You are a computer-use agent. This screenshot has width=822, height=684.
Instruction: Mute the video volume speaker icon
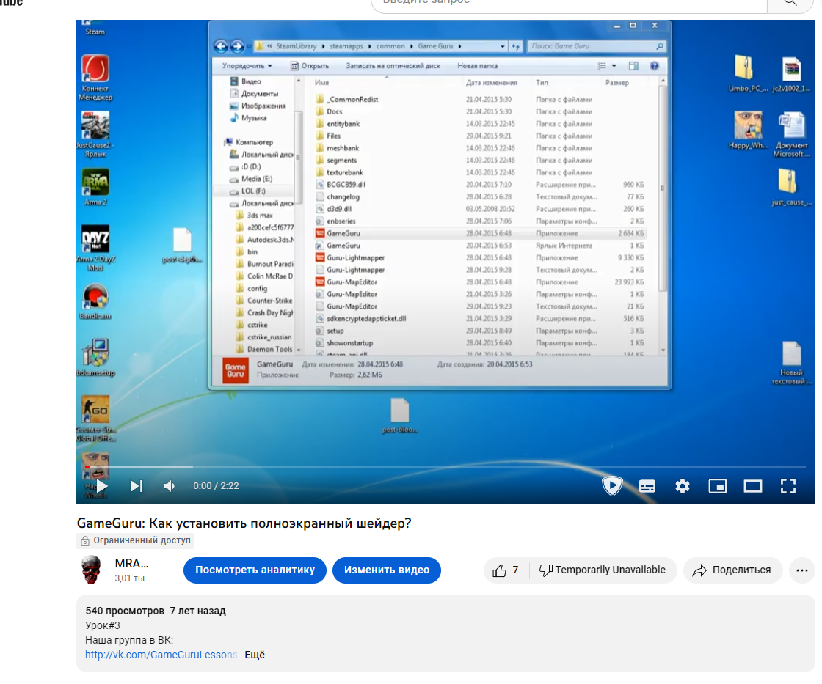170,486
